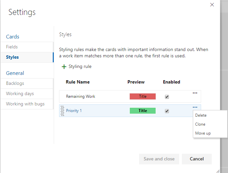Click Save and close button

pyautogui.click(x=159, y=159)
